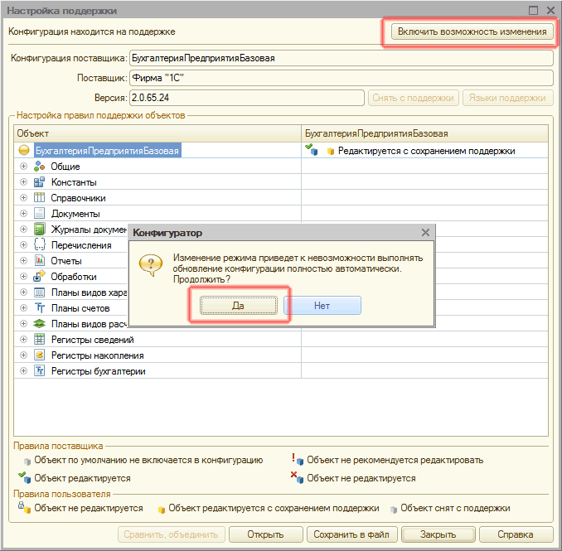Select root БухгалтерияПредприятияБазовая tree item

pos(107,151)
